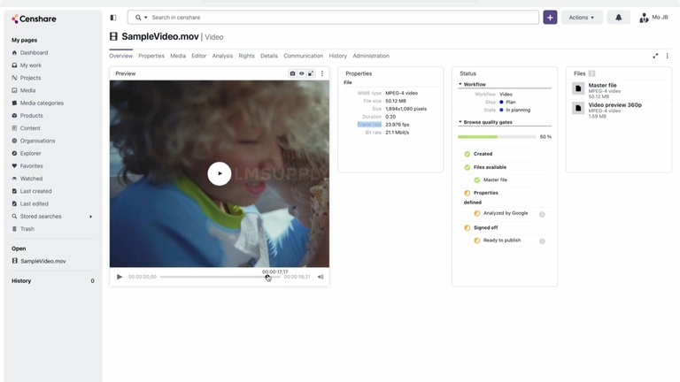Open SampleVideo.mov under Open section
The width and height of the screenshot is (680, 382).
[x=42, y=261]
